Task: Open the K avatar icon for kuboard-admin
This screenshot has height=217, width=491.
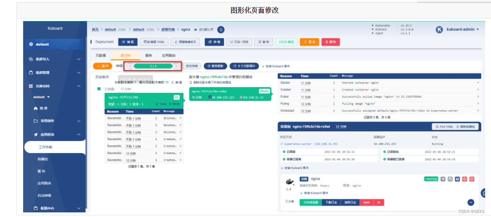Action: coord(439,29)
